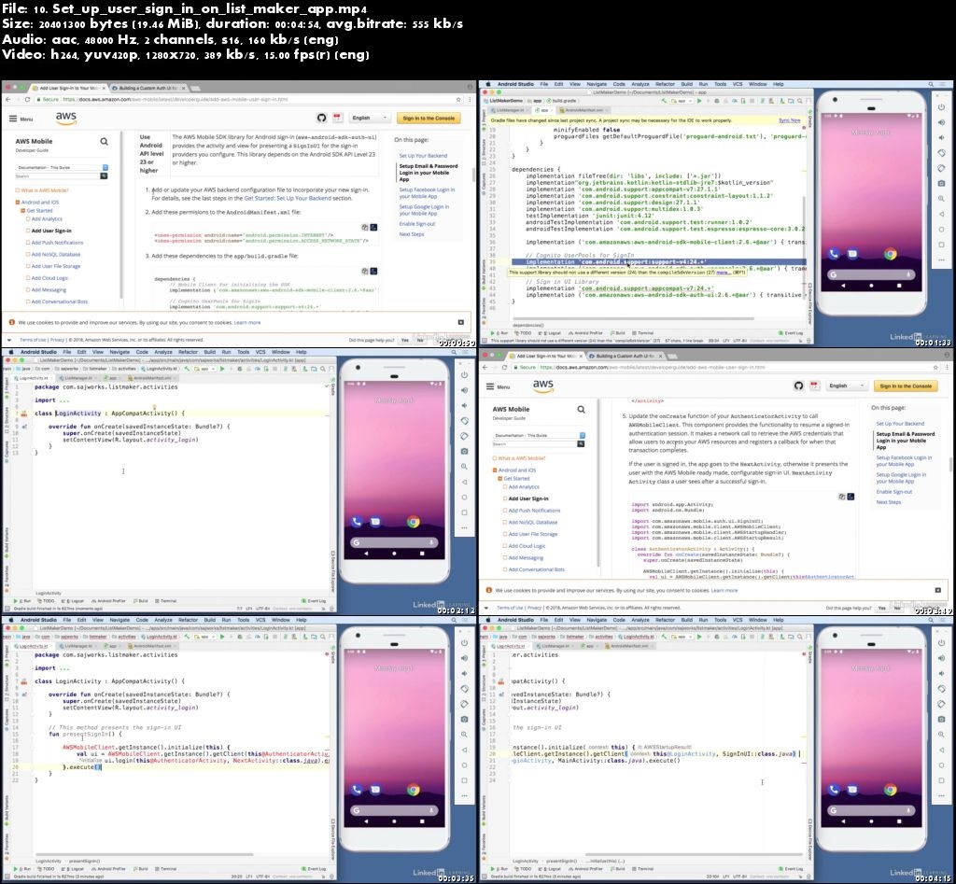
Task: Switch to ListManager.kt tab in 00:03:35 frame
Action: (77, 646)
